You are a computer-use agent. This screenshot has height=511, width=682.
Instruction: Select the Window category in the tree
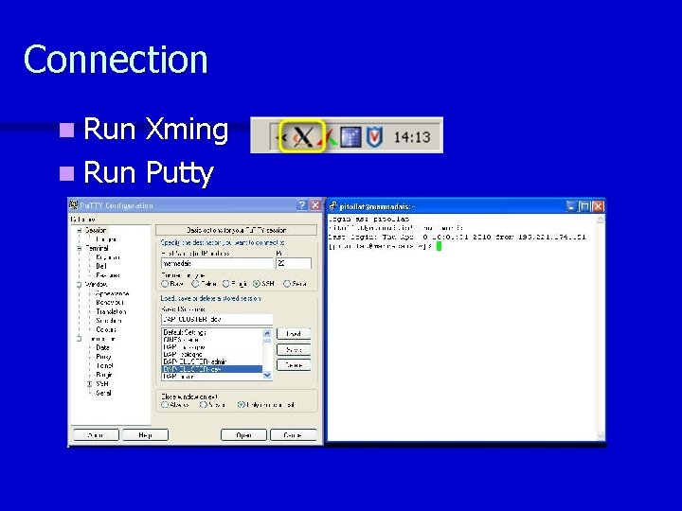96,285
